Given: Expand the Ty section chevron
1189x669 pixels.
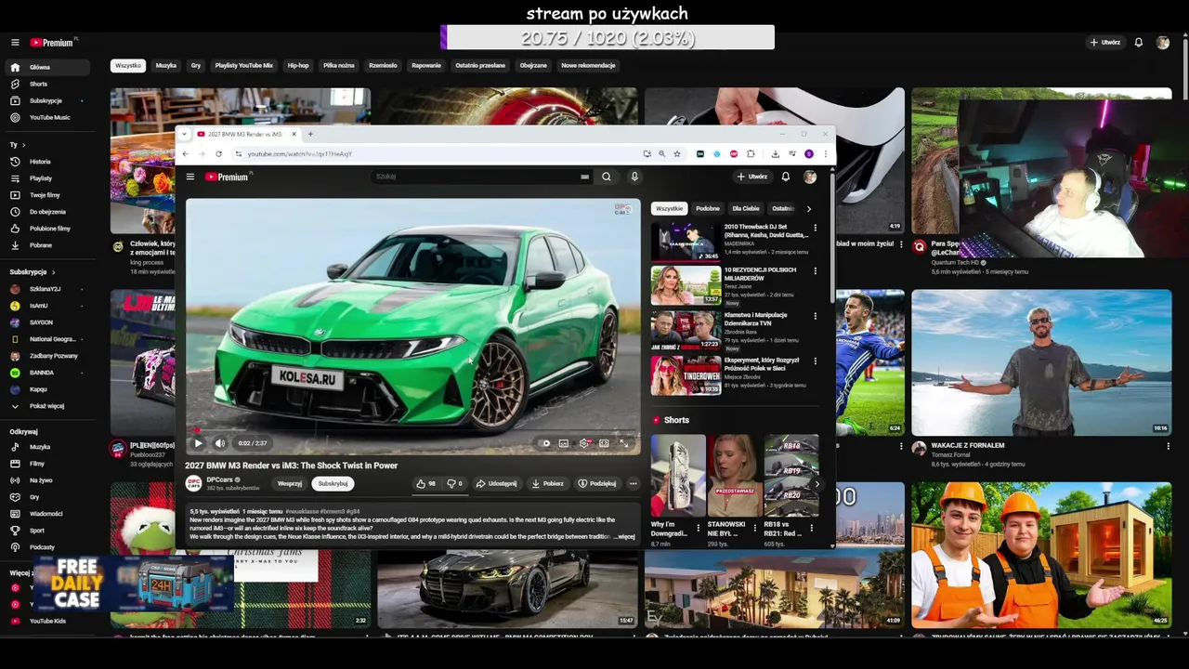Looking at the screenshot, I should pyautogui.click(x=23, y=145).
